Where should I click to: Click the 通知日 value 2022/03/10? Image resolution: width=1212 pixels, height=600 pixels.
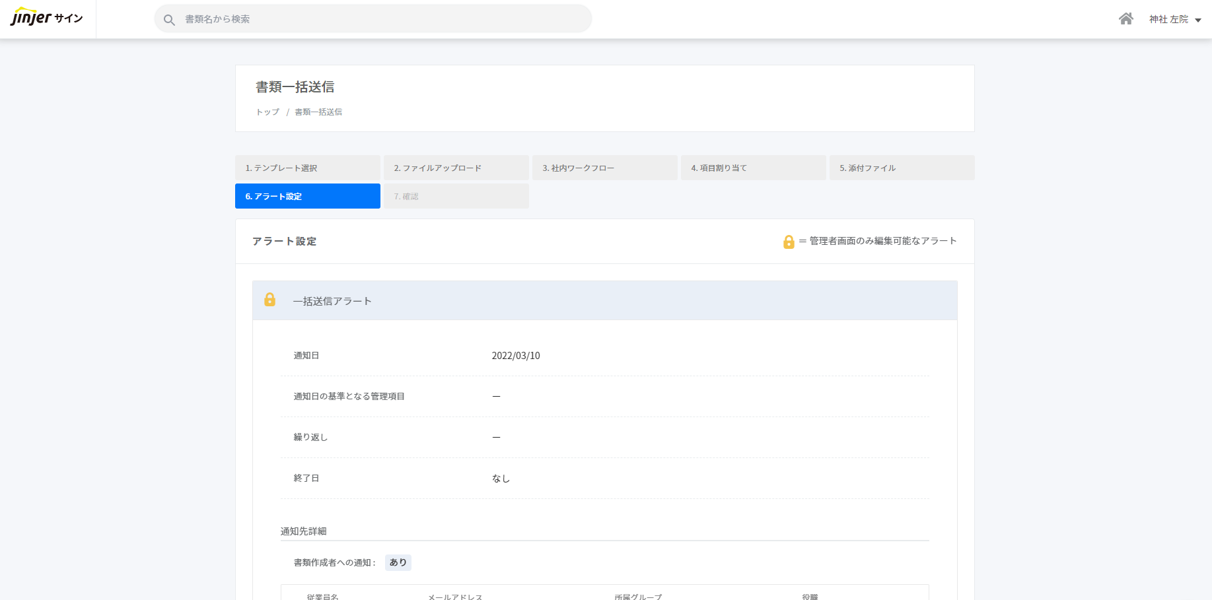[x=516, y=355]
